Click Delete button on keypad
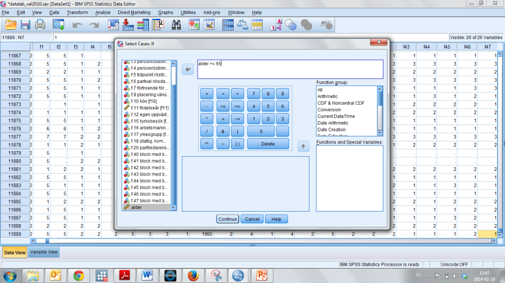505x283 pixels. [x=268, y=144]
